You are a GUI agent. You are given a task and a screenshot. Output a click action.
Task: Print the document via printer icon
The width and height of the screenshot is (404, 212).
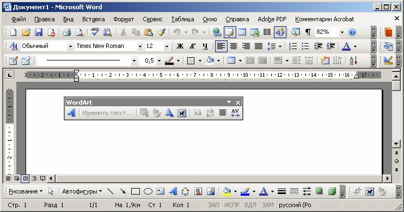(67, 32)
